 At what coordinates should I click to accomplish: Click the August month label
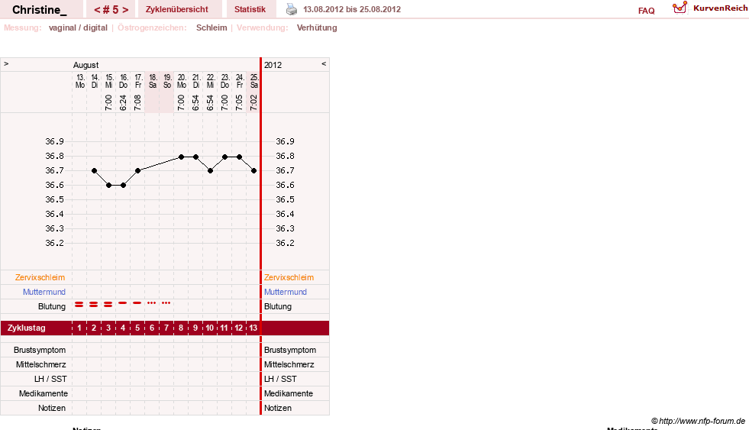pos(86,65)
